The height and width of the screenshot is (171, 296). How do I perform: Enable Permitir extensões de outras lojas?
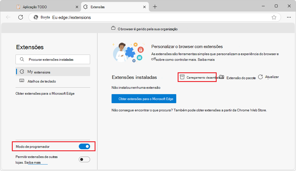click(85, 159)
